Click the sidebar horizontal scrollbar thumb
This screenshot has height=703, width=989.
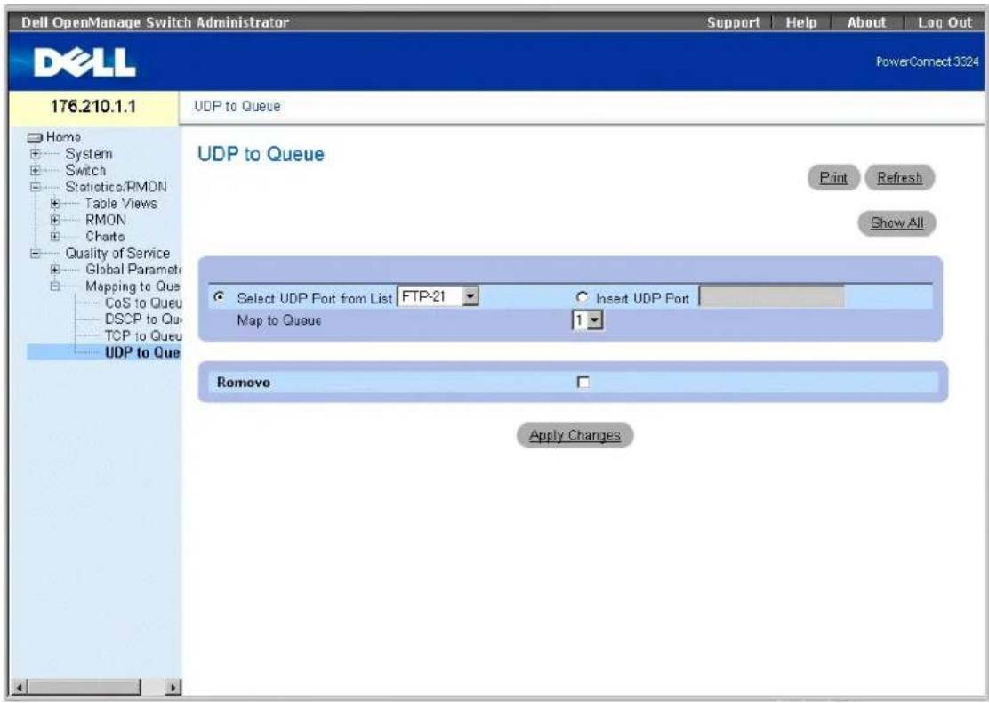84,687
